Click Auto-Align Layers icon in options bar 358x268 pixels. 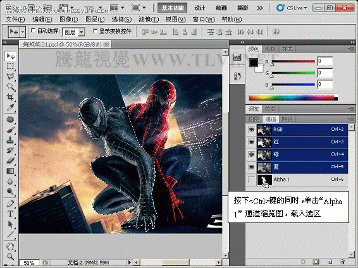pyautogui.click(x=276, y=32)
